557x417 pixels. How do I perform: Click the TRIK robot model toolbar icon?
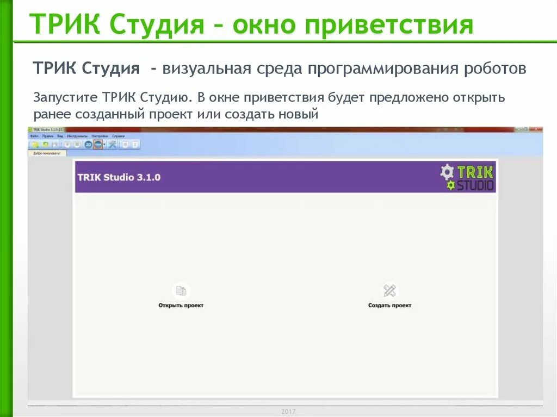pyautogui.click(x=98, y=145)
